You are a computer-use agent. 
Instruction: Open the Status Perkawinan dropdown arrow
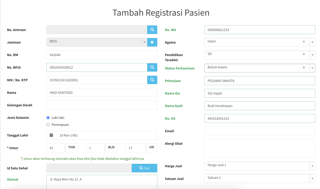[312, 68]
